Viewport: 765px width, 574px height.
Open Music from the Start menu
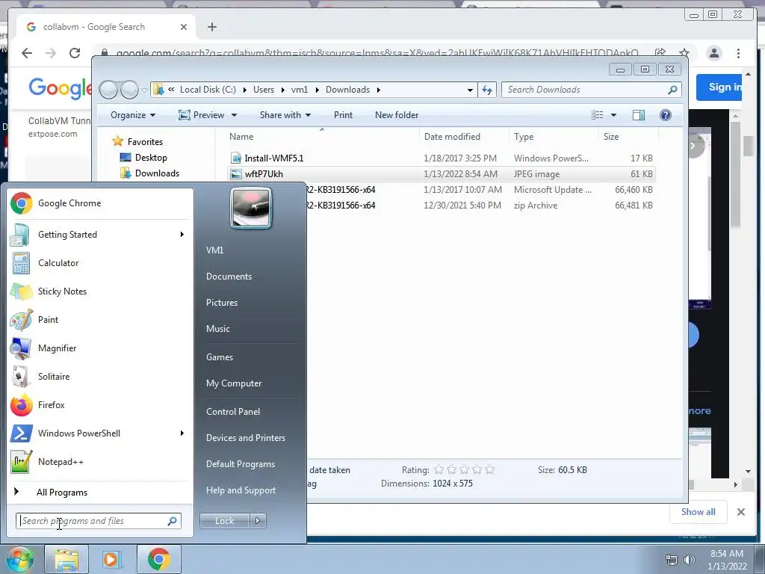(217, 329)
